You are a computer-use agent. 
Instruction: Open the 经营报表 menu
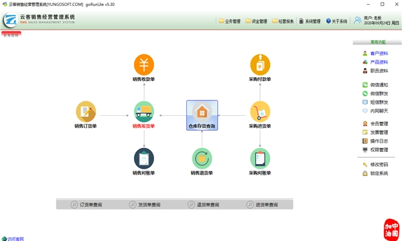(283, 21)
